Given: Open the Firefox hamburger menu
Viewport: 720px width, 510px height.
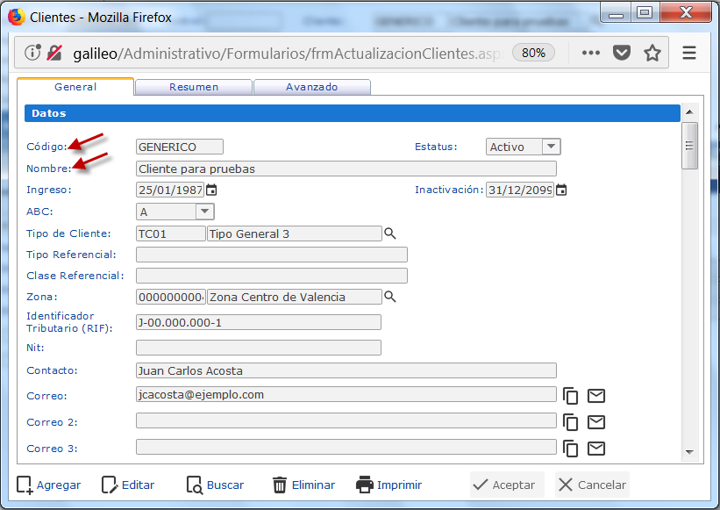Looking at the screenshot, I should click(x=688, y=53).
